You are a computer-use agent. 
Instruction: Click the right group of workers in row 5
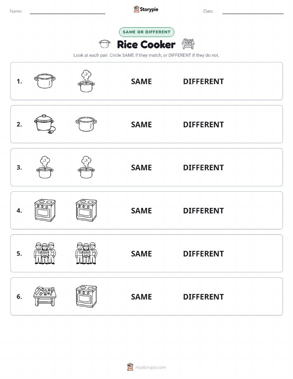click(86, 253)
